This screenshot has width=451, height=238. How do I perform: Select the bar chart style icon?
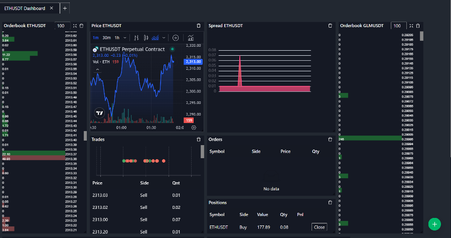coord(136,38)
